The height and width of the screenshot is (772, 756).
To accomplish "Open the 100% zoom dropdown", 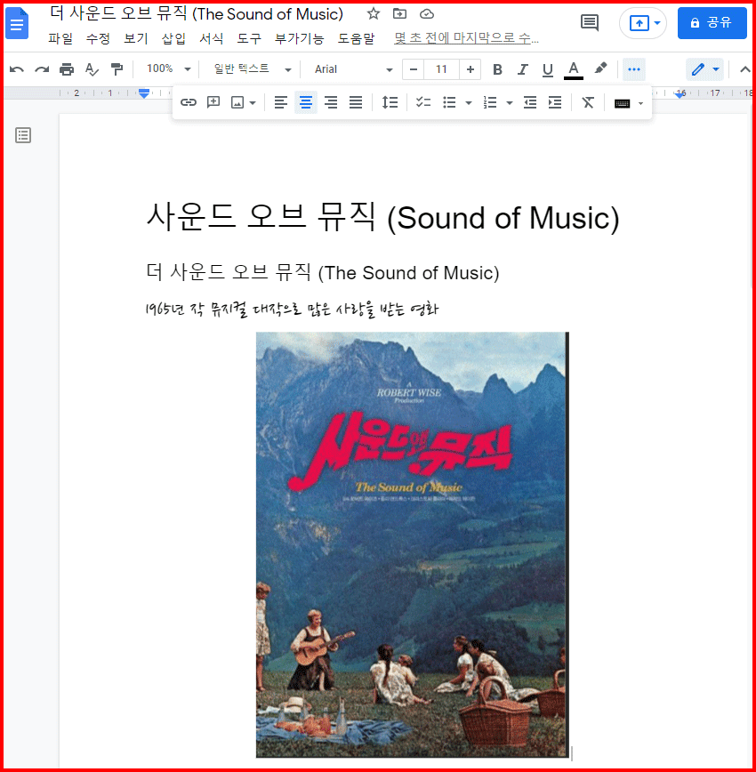I will coord(167,69).
